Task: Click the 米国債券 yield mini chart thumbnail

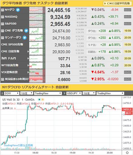Action: 37,79
